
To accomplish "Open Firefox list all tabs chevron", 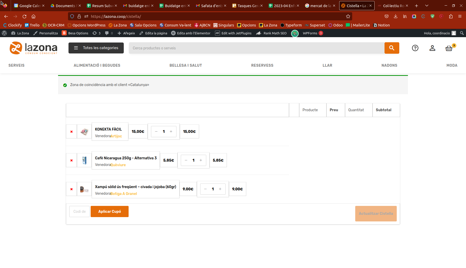I will [x=427, y=6].
